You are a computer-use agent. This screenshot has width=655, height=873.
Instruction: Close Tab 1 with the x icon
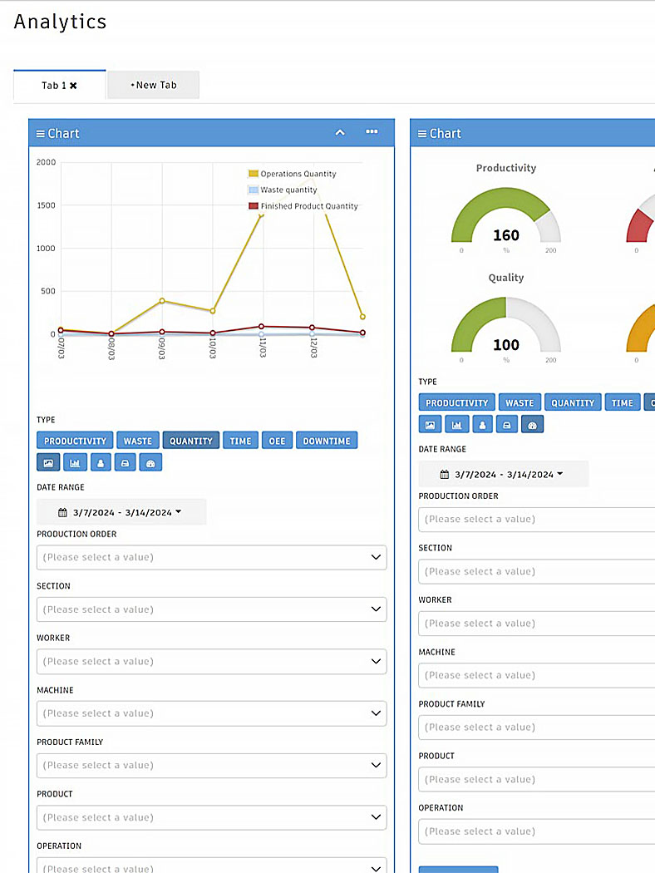tap(73, 86)
